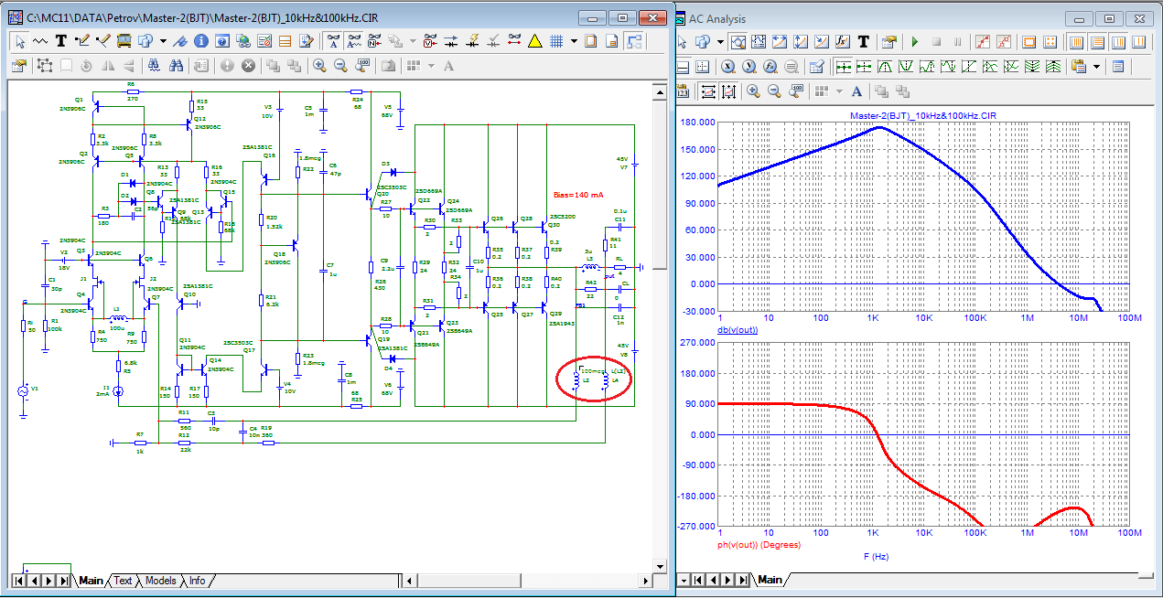
Task: Select the wire drawing tool
Action: pos(83,41)
